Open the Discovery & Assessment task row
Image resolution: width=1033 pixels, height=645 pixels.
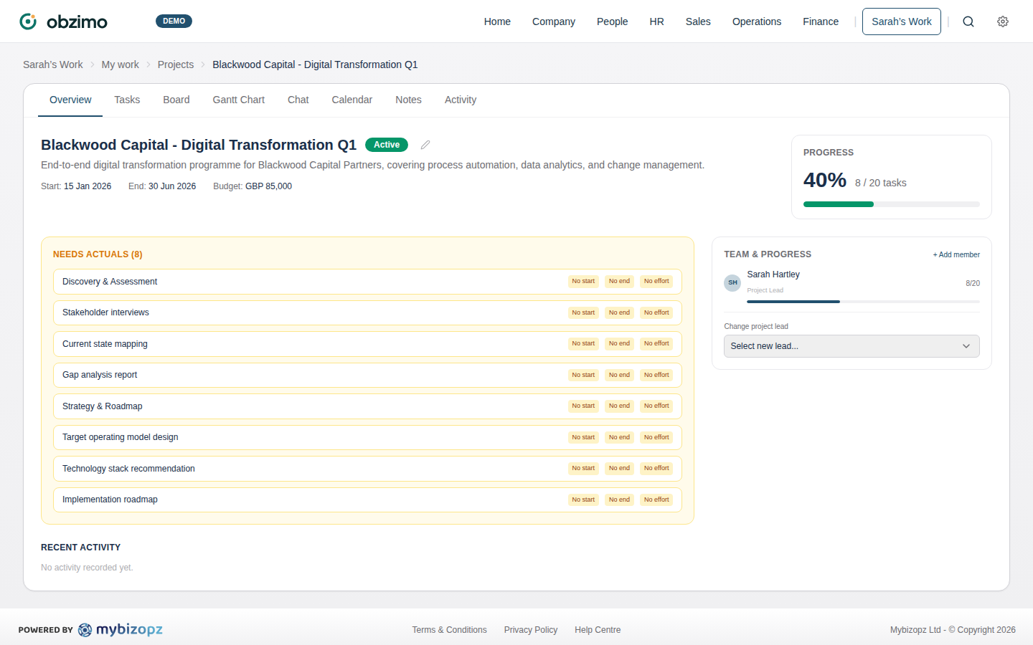coord(367,282)
